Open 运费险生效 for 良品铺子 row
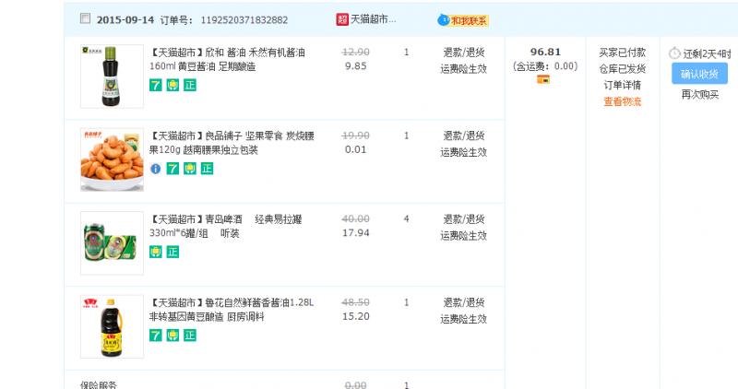738x389 pixels. click(x=464, y=152)
